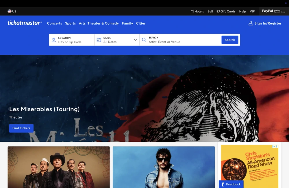Click the location pin icon in the Location field
This screenshot has width=289, height=188.
point(54,40)
